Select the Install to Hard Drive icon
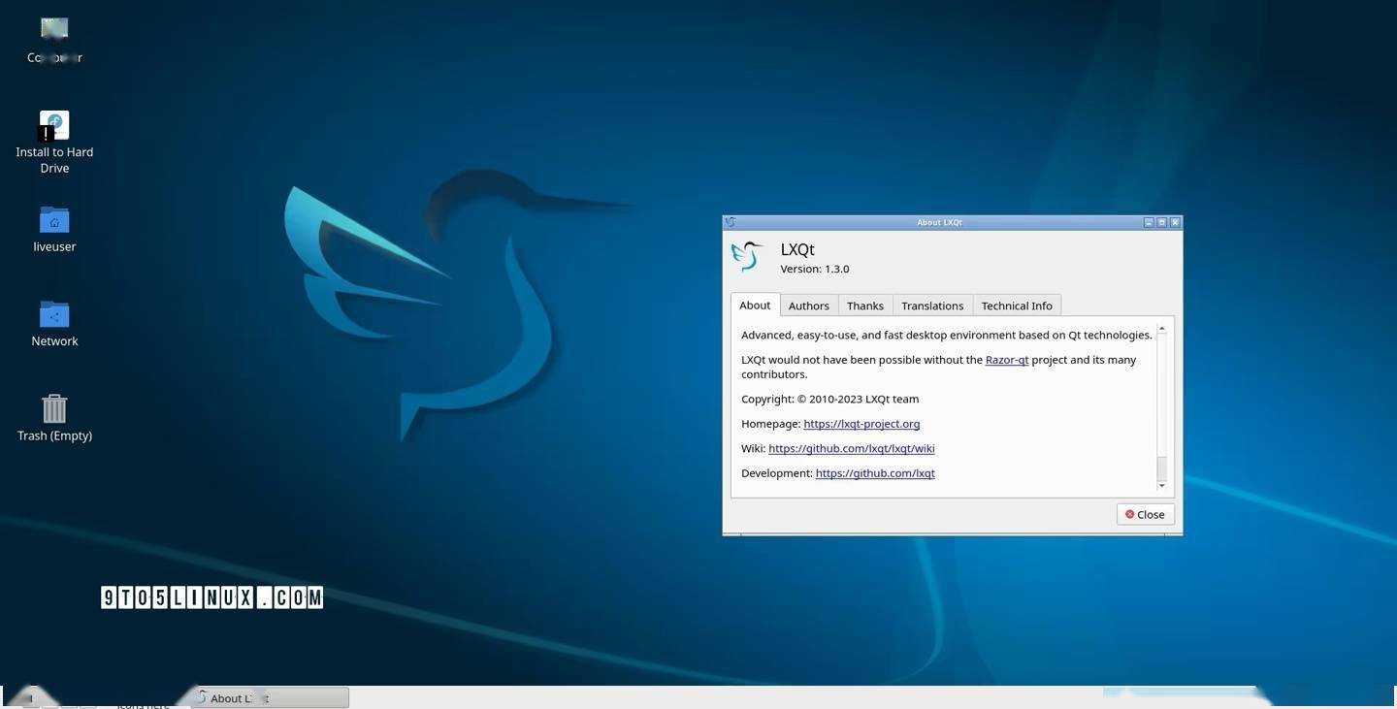The height and width of the screenshot is (709, 1397). 54,142
